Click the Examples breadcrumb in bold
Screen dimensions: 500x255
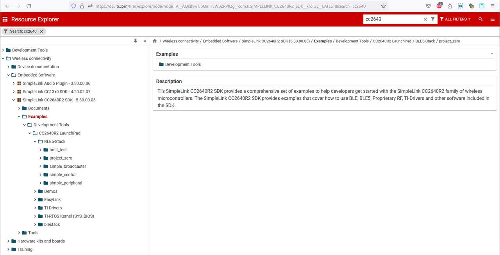coord(323,41)
